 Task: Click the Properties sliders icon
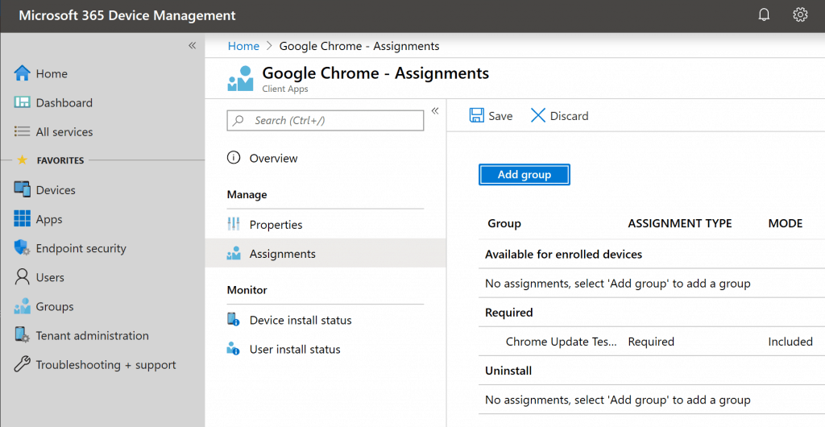coord(234,225)
